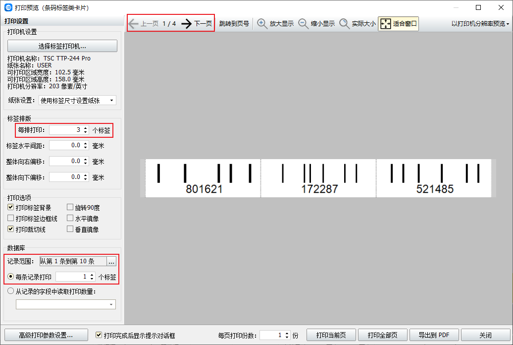Click the page indicator 1 / 4
This screenshot has width=513, height=345.
pos(169,24)
